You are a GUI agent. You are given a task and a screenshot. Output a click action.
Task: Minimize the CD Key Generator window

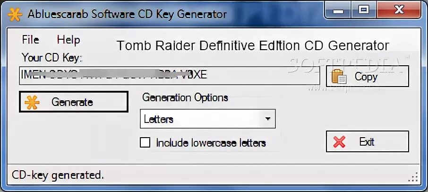[x=338, y=11]
